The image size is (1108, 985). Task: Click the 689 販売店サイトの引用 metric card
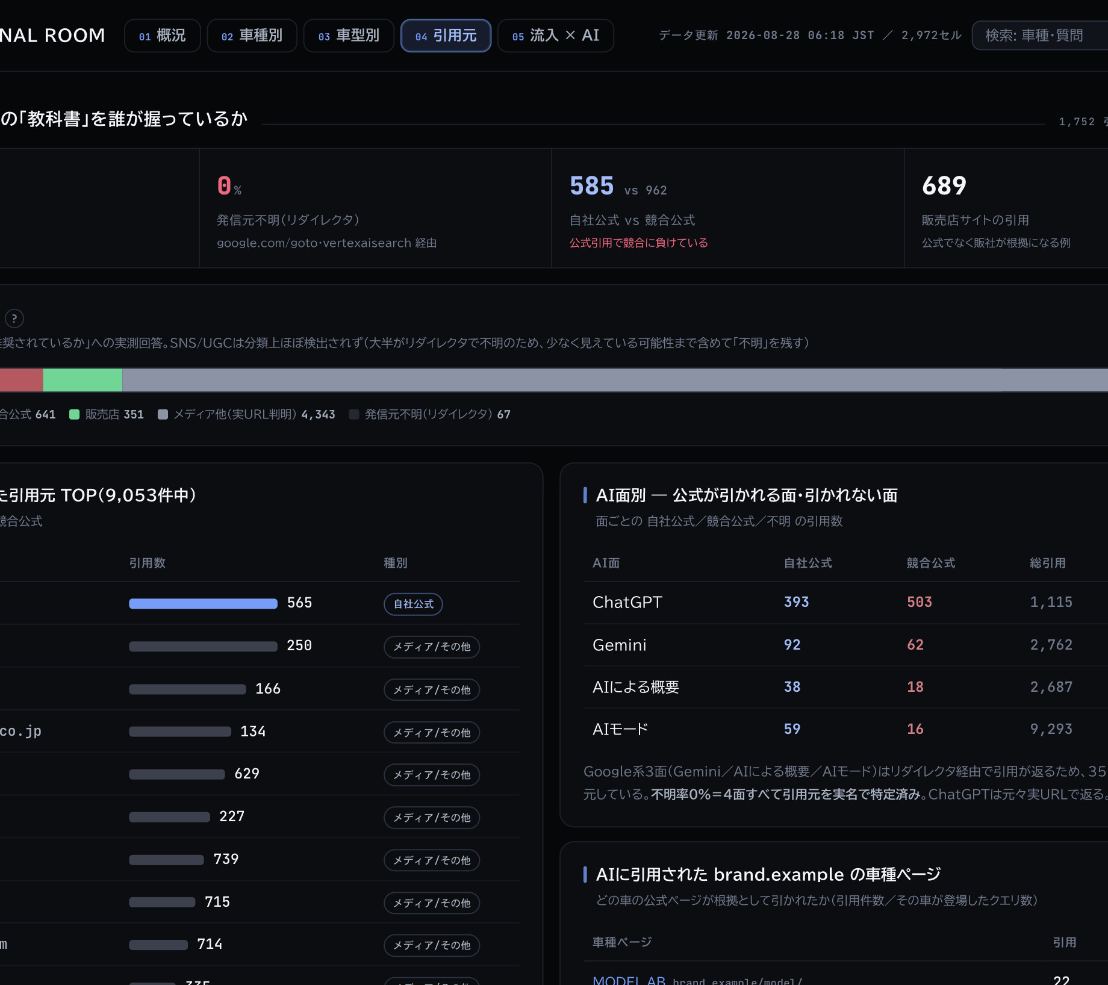click(x=1006, y=208)
